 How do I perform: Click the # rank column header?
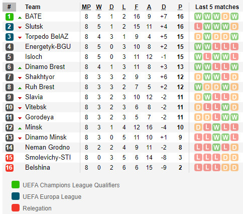click(10, 7)
